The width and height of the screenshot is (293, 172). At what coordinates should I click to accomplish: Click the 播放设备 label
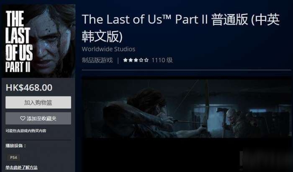pos(16,146)
